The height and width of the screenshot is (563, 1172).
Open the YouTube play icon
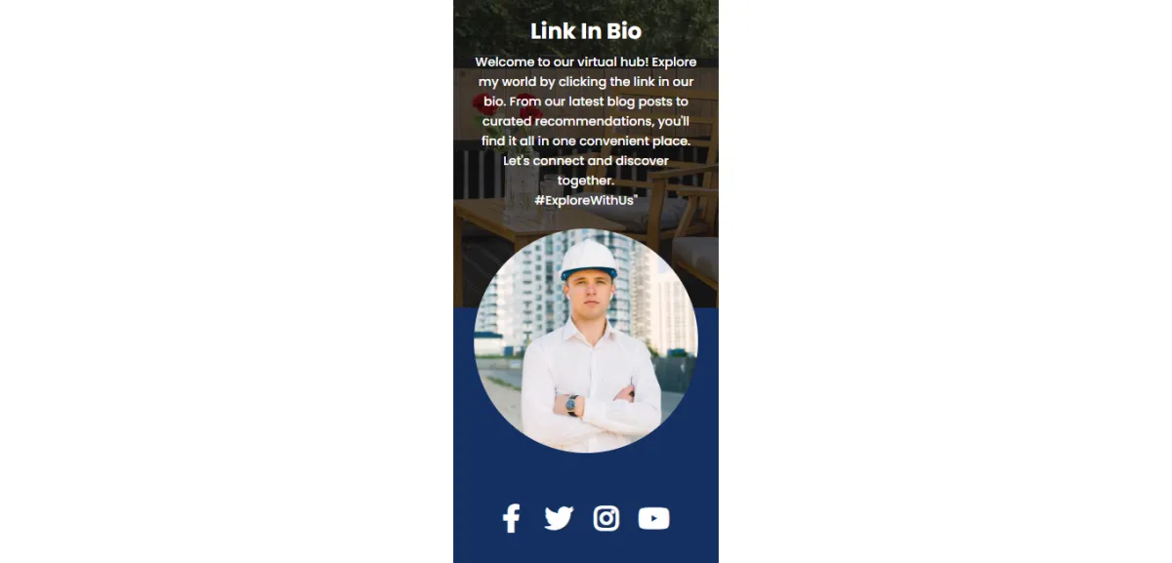click(654, 518)
